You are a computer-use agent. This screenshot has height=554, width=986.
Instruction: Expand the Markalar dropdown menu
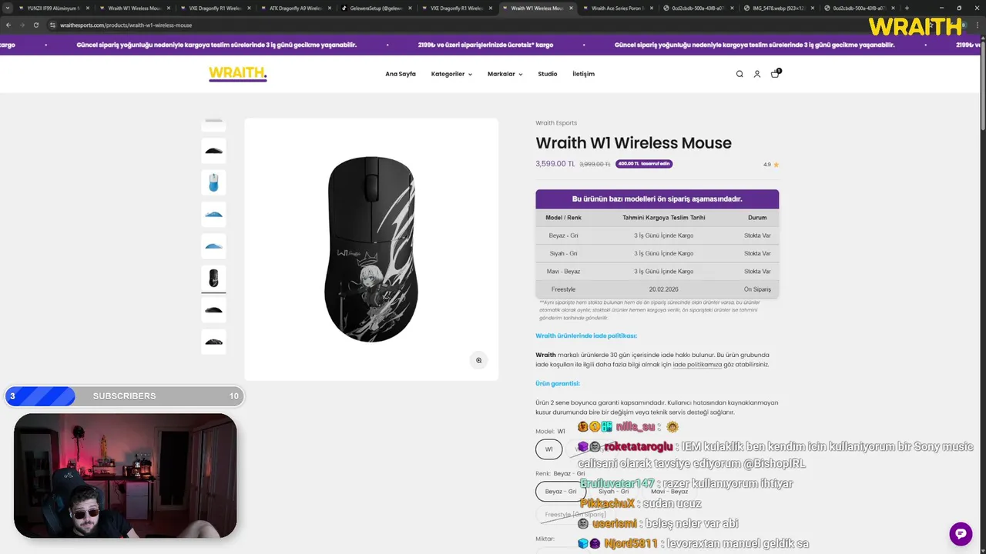click(x=505, y=74)
